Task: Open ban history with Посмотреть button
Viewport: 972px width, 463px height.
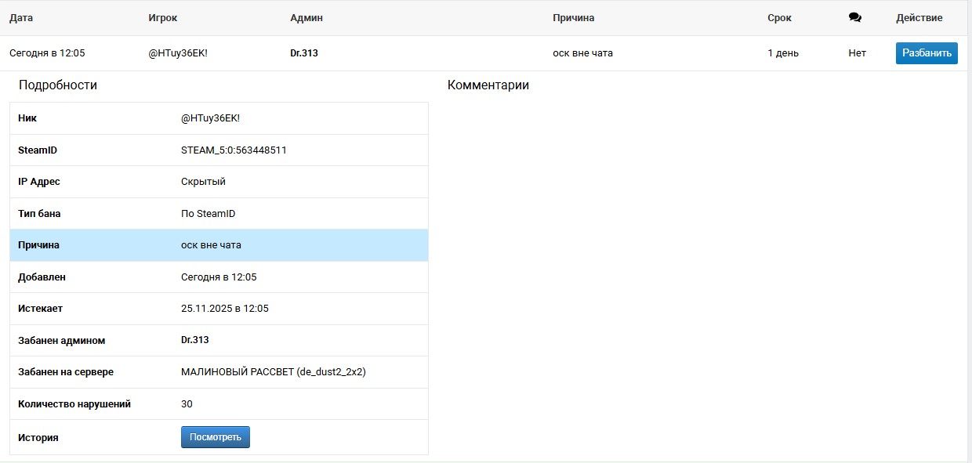Action: (216, 437)
